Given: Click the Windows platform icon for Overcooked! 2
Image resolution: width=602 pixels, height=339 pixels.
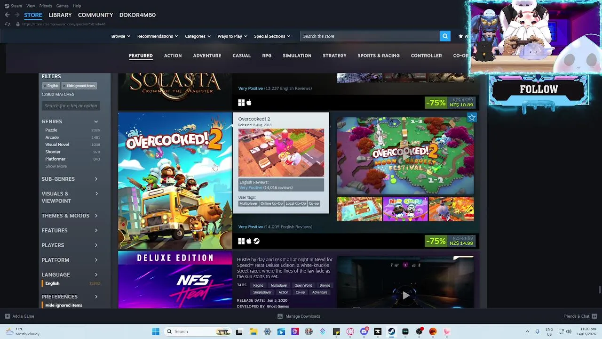Looking at the screenshot, I should 241,241.
